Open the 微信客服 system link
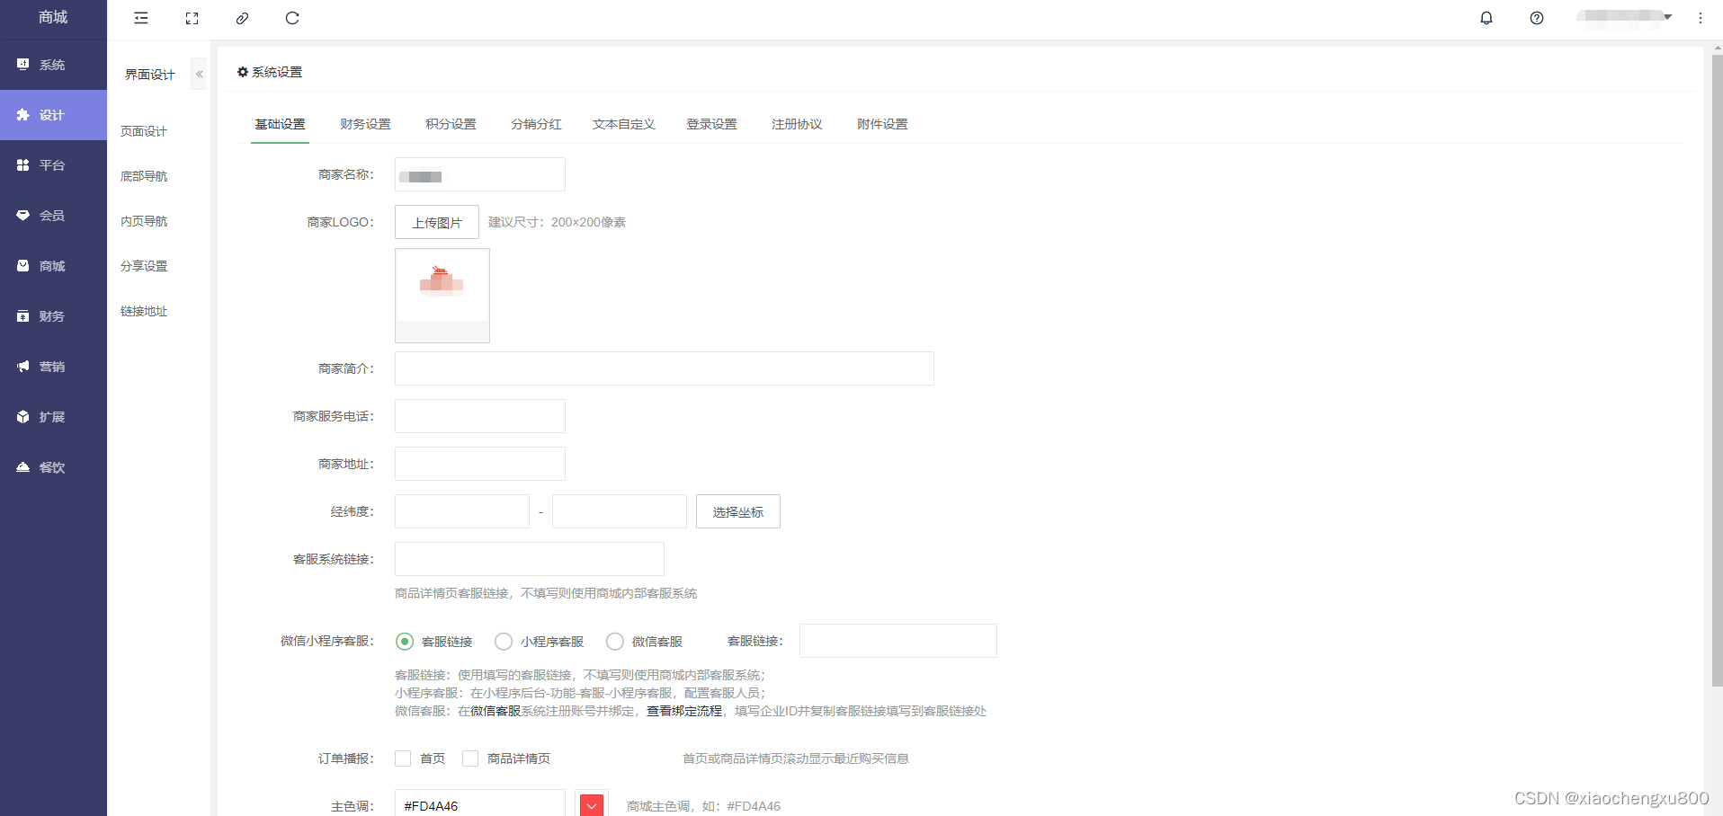 tap(495, 711)
